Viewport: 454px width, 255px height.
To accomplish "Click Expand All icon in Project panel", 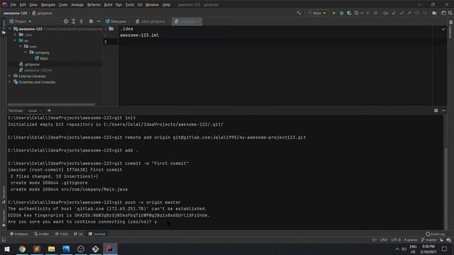I will 74,21.
